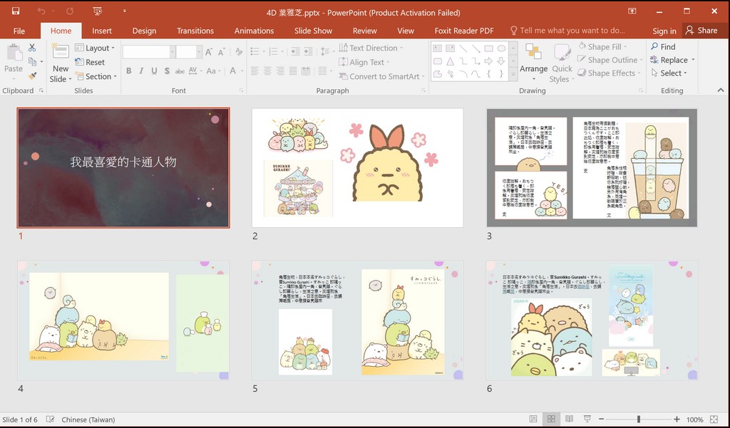Click spell check icon in status bar
Screen dimensions: 730x428
tap(51, 419)
